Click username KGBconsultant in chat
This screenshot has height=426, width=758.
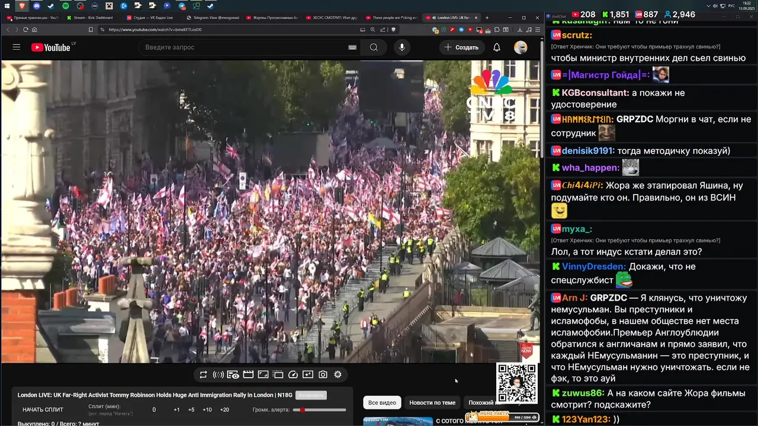595,93
